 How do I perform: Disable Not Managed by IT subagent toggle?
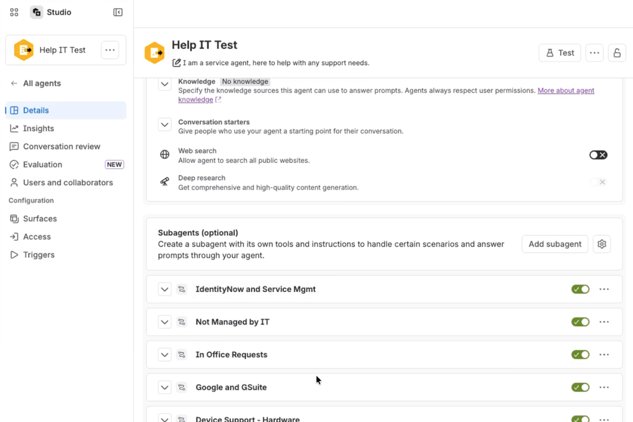click(x=580, y=322)
